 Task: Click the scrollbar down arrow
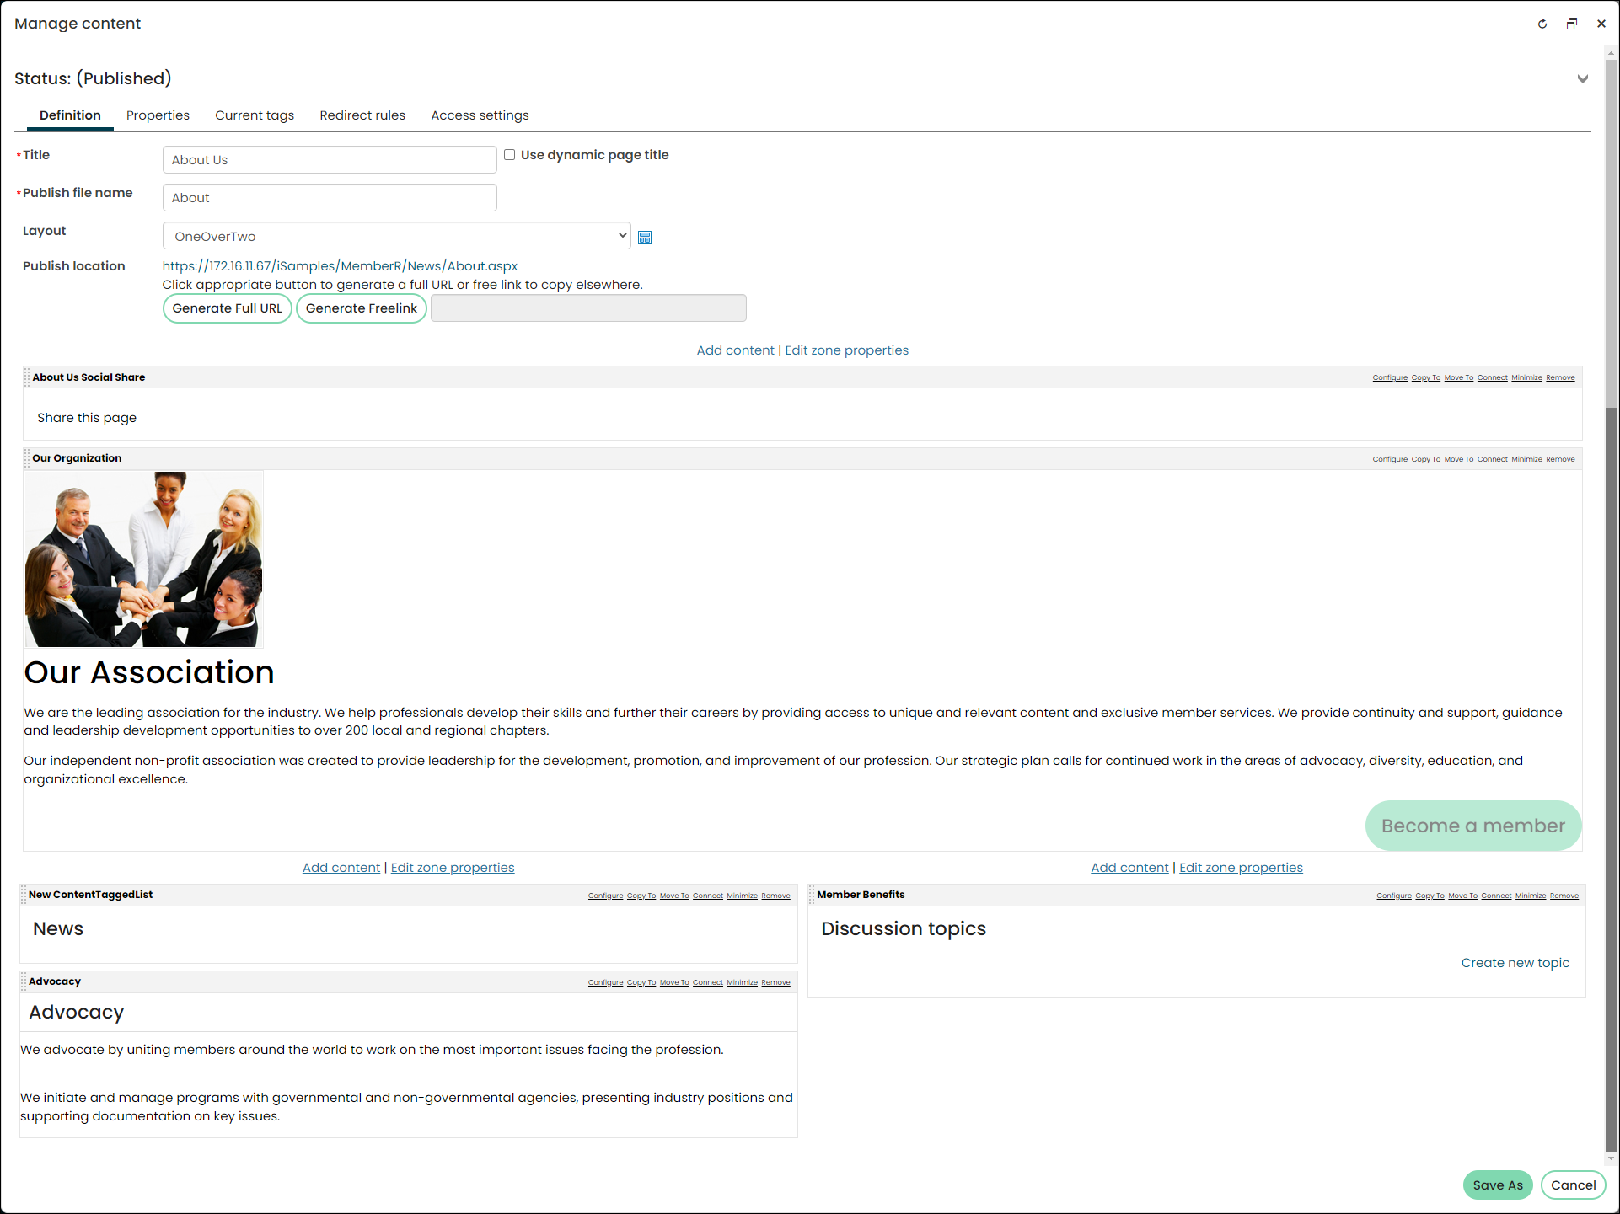[x=1611, y=1159]
